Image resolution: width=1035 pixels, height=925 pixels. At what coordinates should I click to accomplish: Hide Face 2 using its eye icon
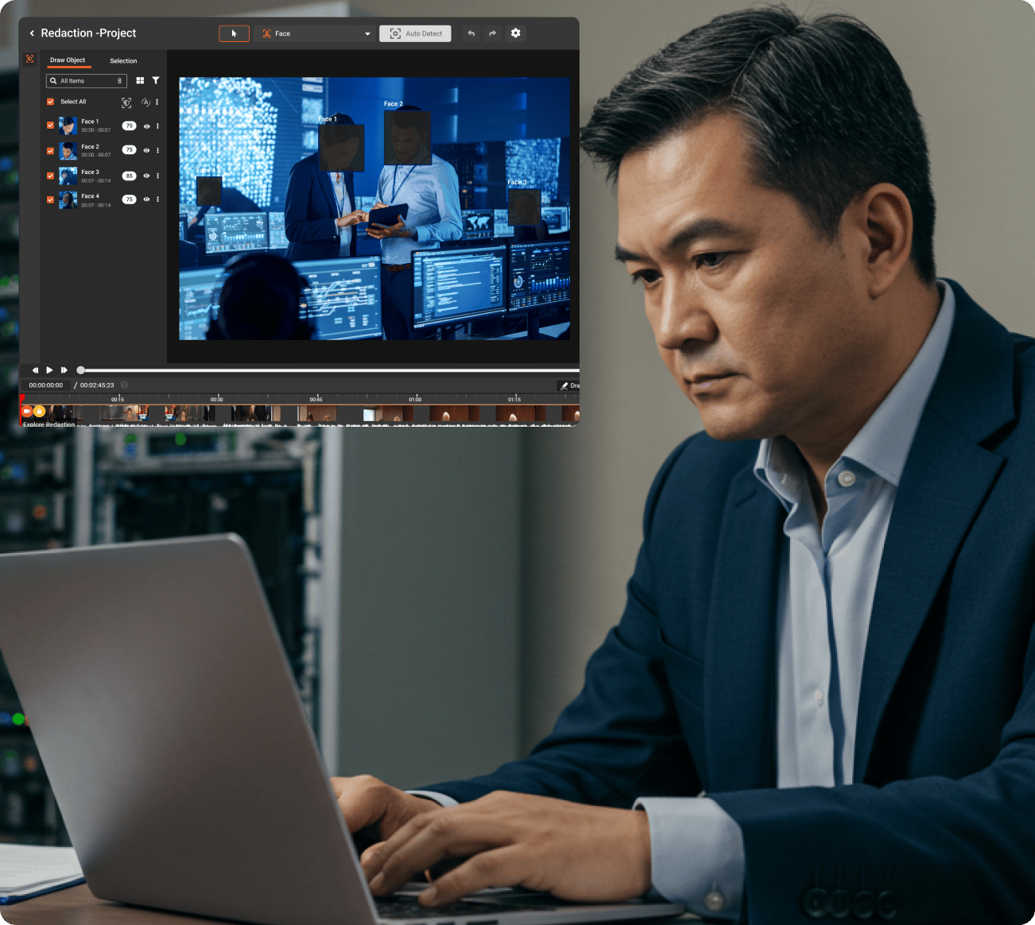(146, 150)
